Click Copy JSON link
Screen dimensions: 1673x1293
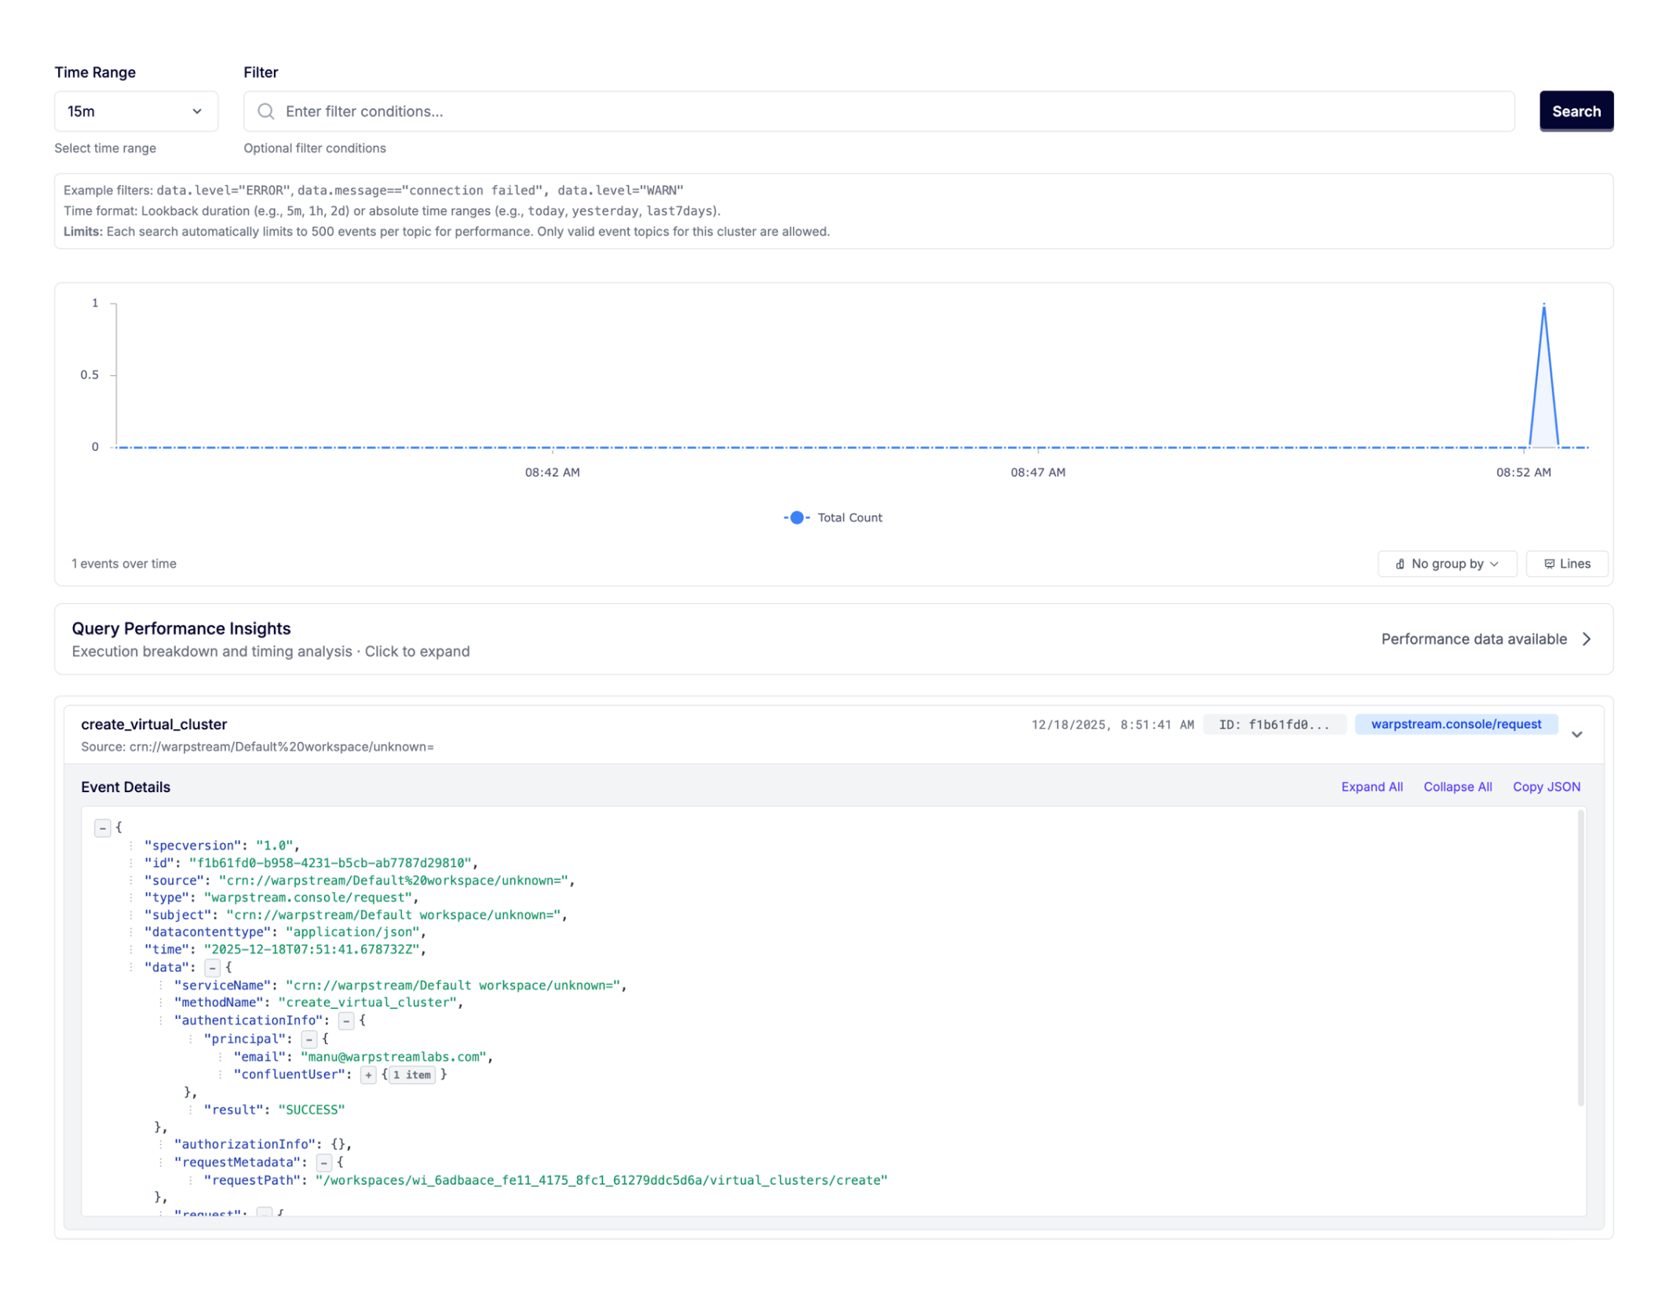pyautogui.click(x=1546, y=787)
